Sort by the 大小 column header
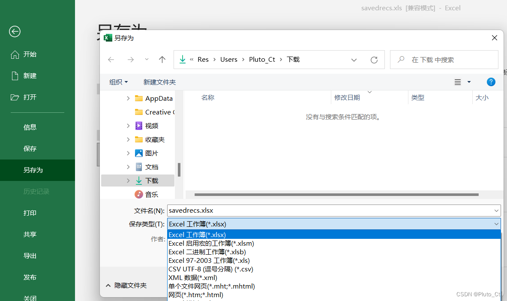507x301 pixels. 482,98
